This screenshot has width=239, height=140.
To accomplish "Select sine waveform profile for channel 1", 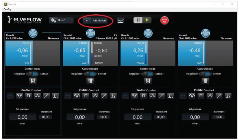I will (x=19, y=96).
